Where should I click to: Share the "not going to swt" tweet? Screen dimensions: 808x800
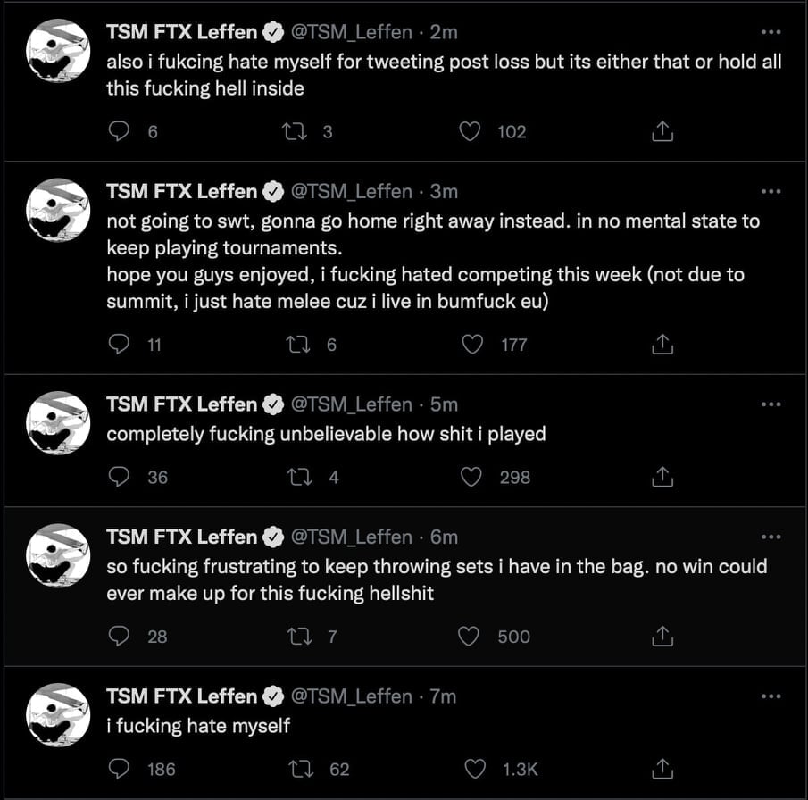[x=662, y=345]
